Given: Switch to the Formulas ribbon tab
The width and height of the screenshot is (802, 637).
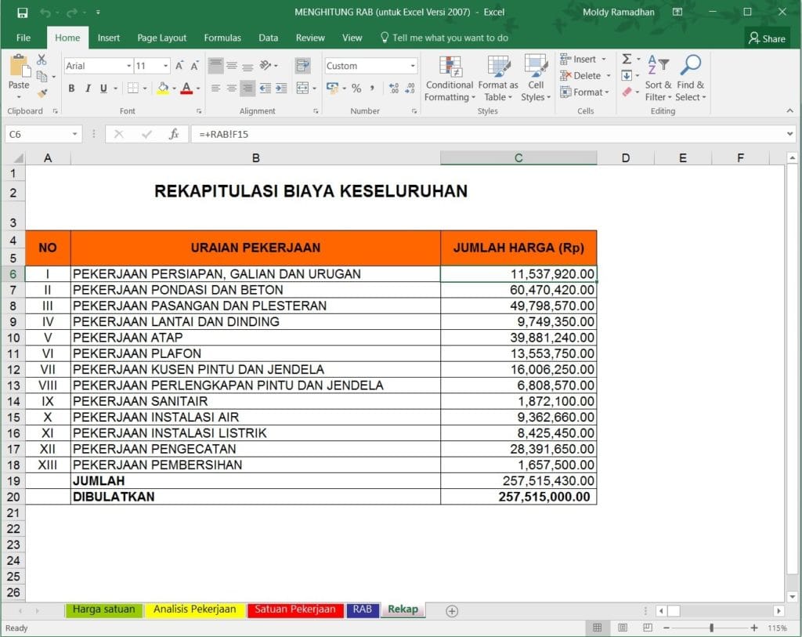Looking at the screenshot, I should tap(222, 38).
